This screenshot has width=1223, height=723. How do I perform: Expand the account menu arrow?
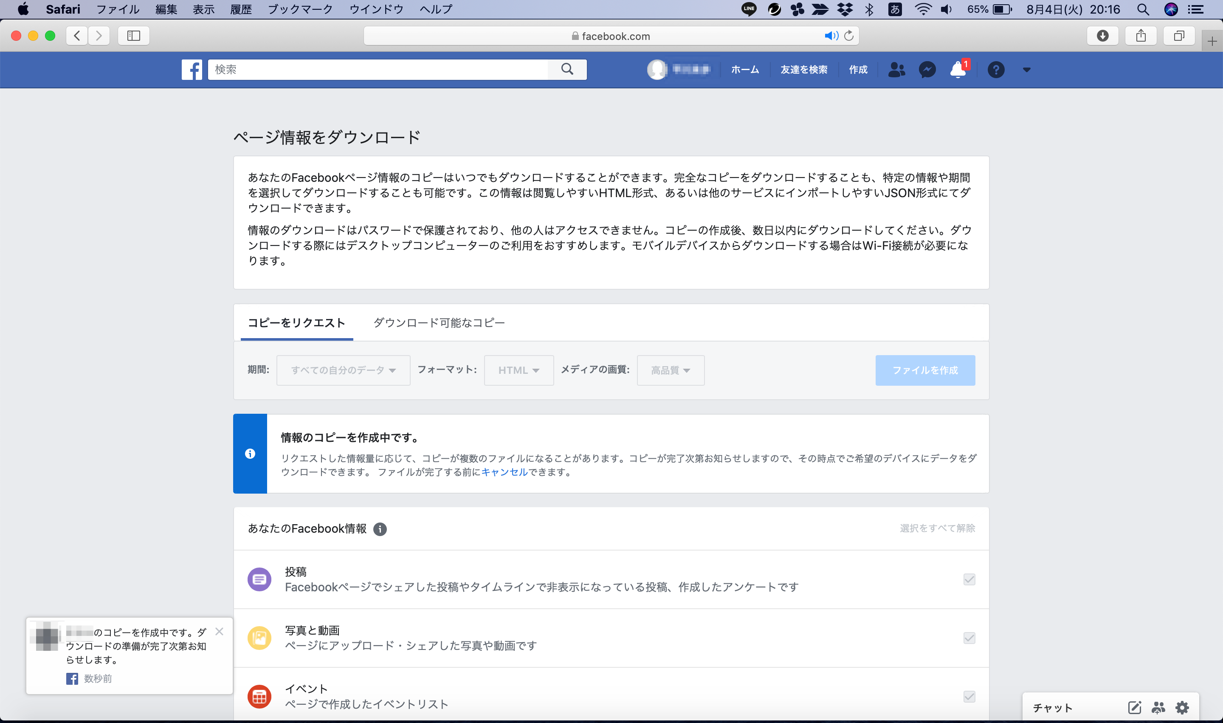(1027, 70)
